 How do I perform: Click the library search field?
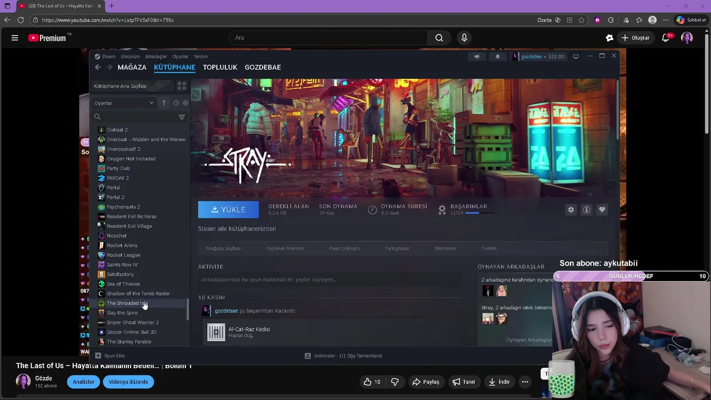tap(139, 117)
